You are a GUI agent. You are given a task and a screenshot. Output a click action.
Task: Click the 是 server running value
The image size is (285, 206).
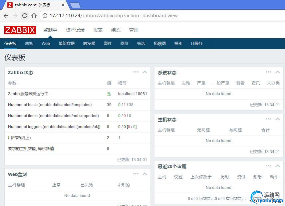(109, 94)
